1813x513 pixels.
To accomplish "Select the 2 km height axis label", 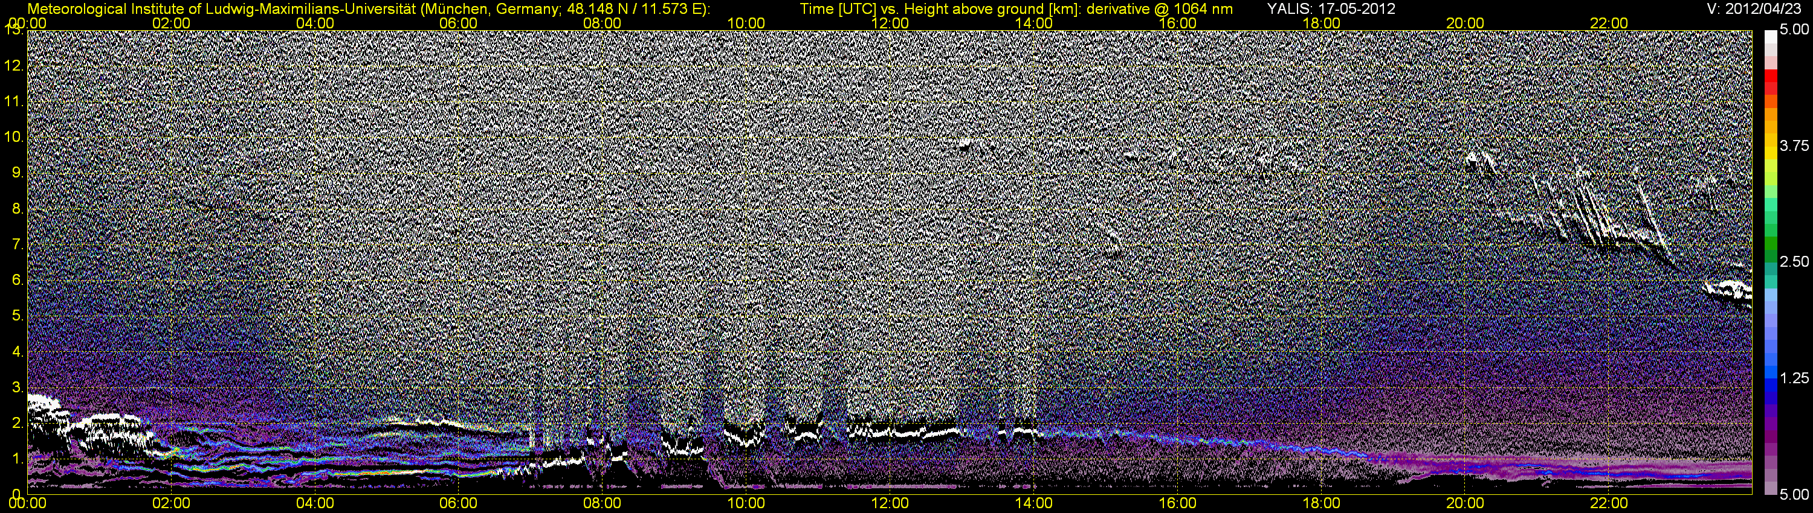I will [x=17, y=423].
